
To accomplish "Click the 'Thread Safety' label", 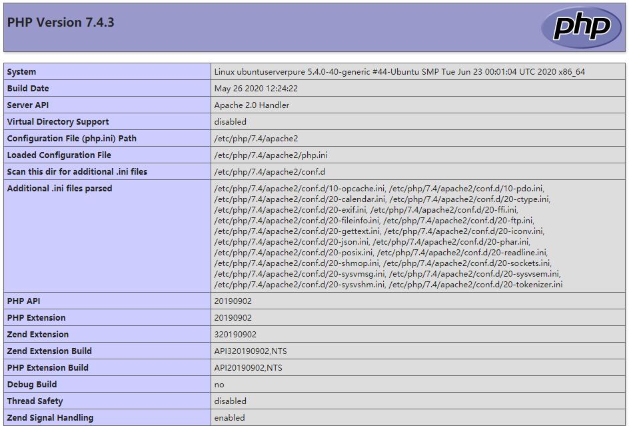I will (x=35, y=401).
